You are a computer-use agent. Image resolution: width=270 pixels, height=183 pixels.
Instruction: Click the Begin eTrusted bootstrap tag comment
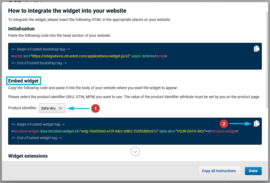(41, 49)
